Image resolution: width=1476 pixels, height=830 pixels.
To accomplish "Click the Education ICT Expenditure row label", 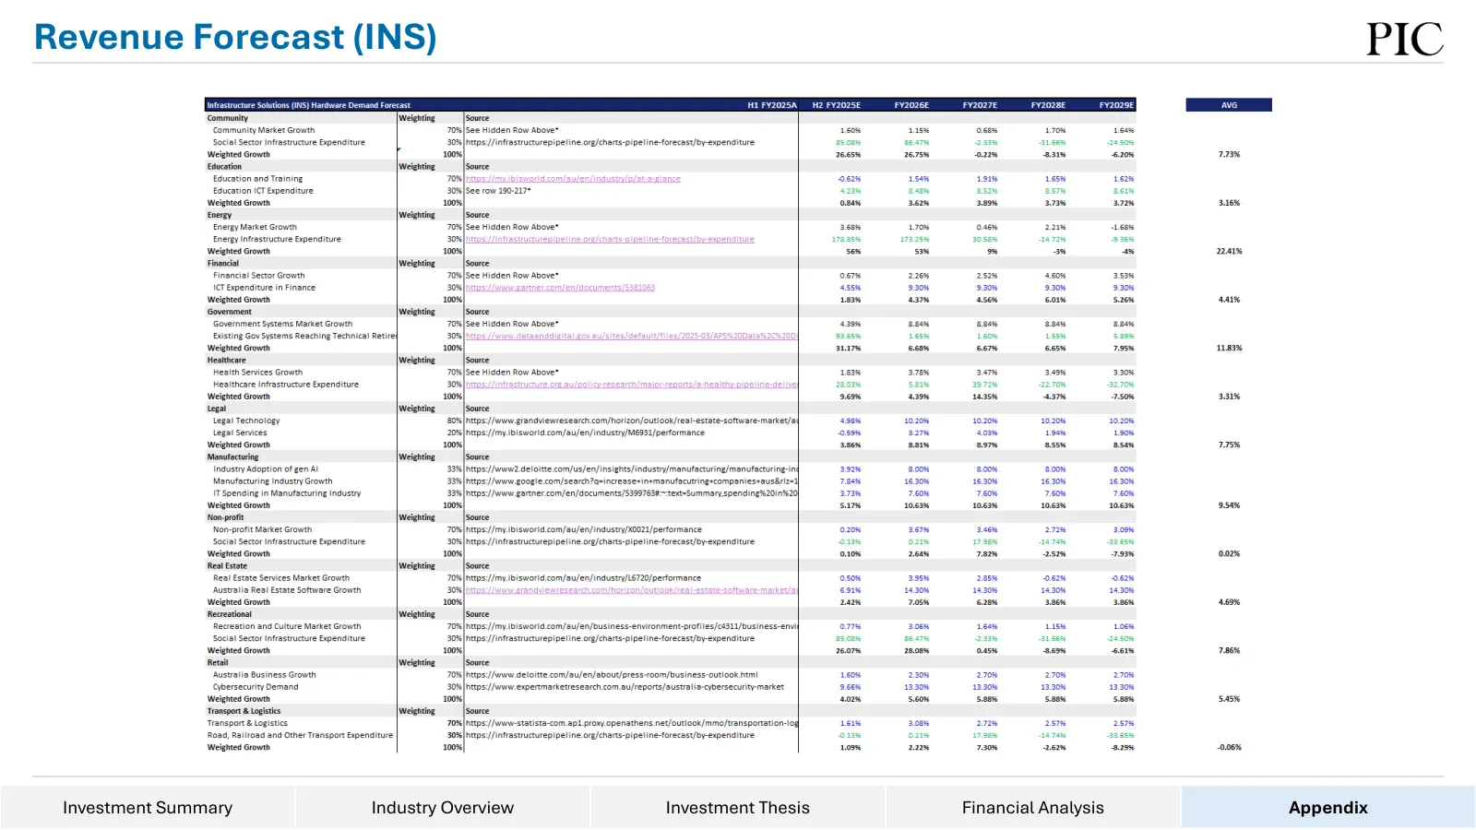I will click(x=263, y=191).
